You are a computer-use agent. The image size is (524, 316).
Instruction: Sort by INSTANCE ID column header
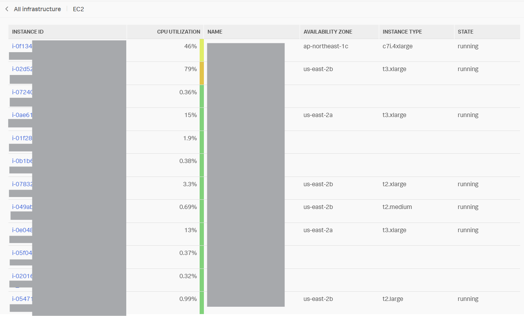click(x=28, y=32)
